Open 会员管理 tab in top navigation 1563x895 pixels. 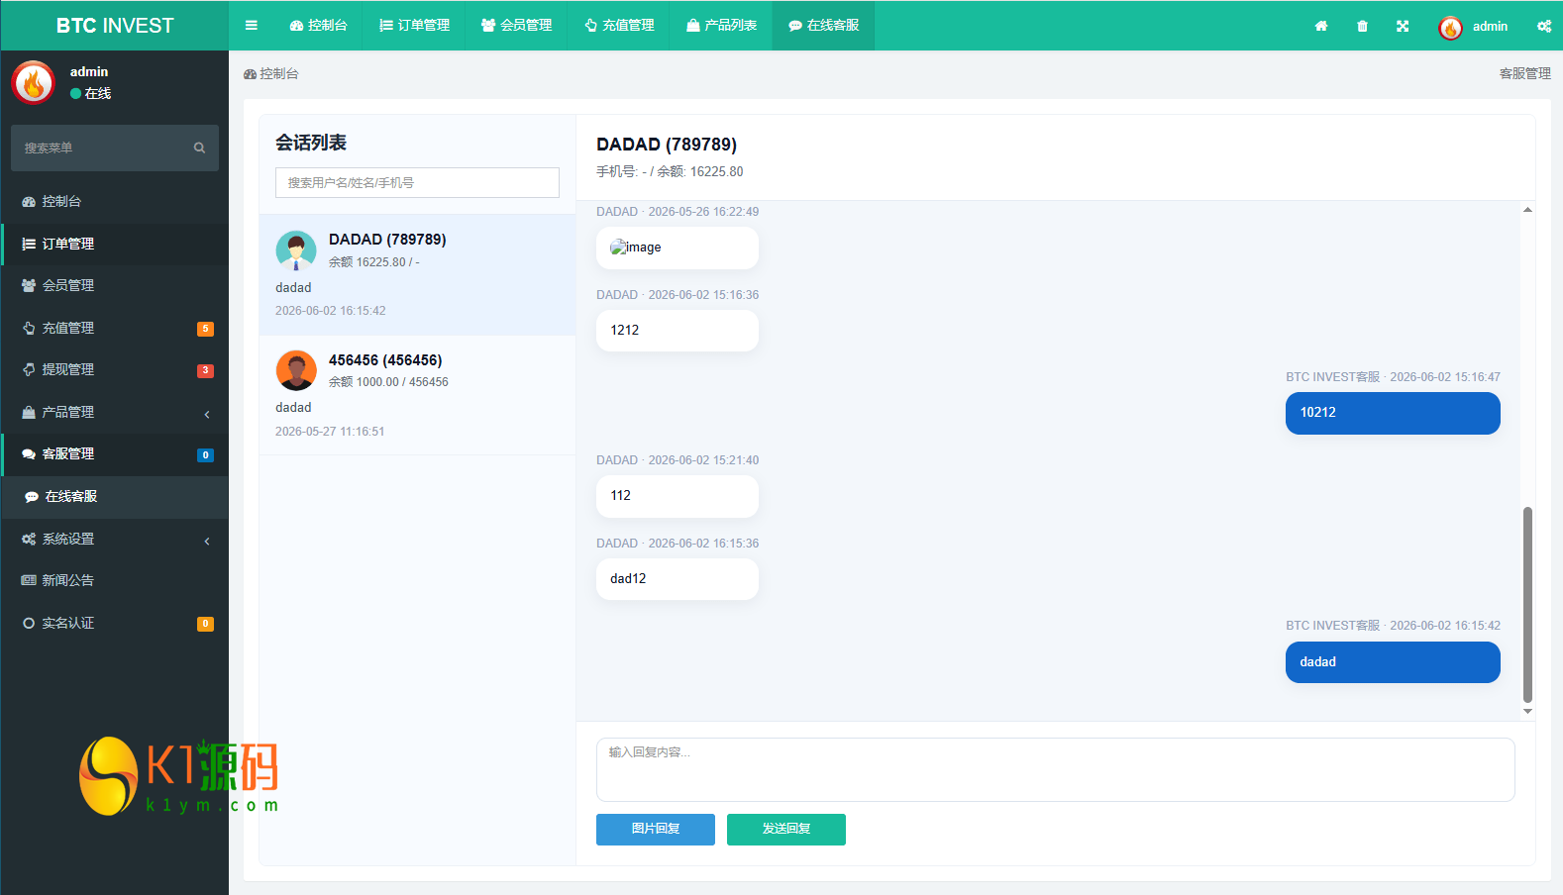[516, 26]
